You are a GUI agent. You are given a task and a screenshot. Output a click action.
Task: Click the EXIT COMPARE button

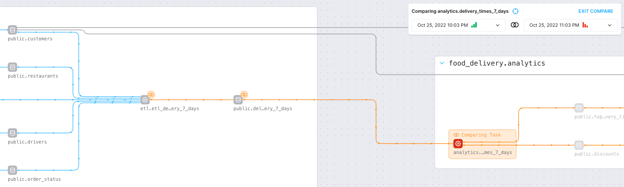pos(596,11)
